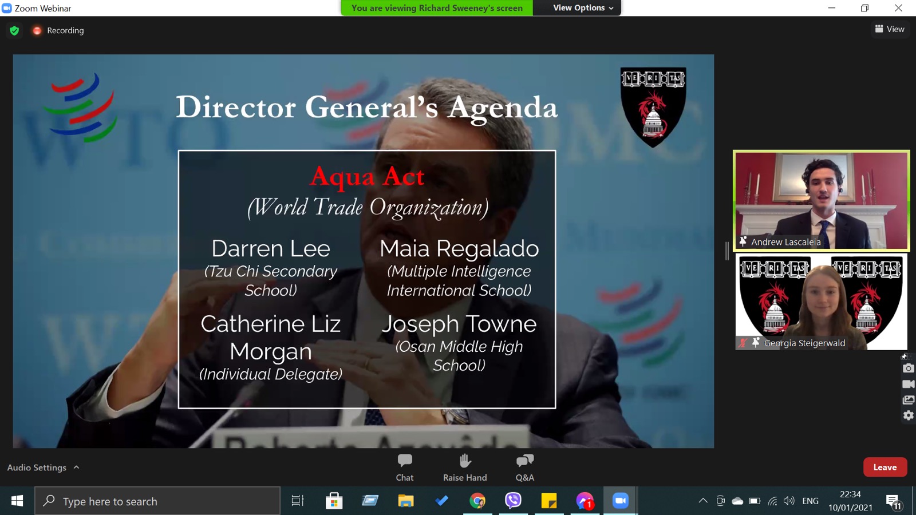
Task: Open the Chat panel
Action: pyautogui.click(x=405, y=467)
